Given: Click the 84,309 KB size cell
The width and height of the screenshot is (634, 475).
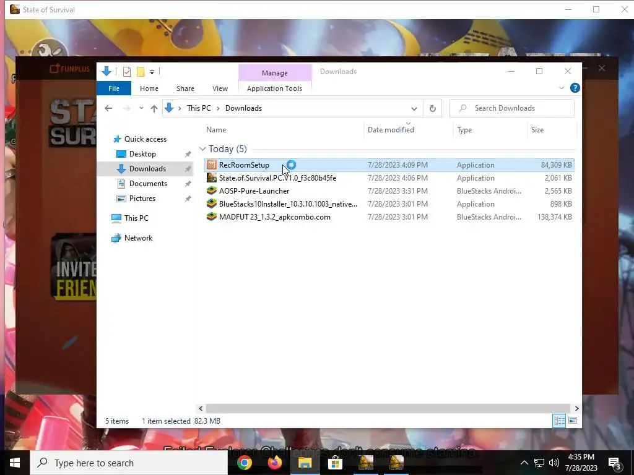Looking at the screenshot, I should pyautogui.click(x=556, y=165).
